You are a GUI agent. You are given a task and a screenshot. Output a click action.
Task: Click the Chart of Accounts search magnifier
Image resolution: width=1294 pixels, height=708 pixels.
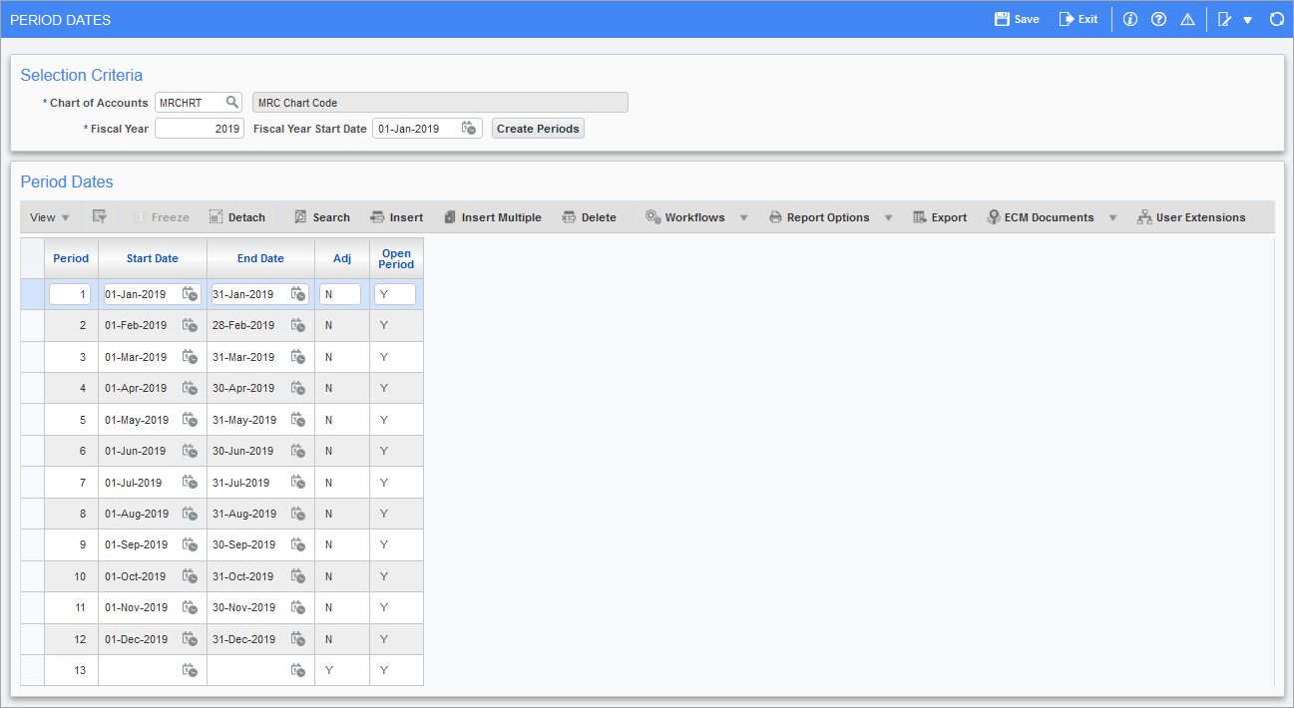click(x=231, y=102)
